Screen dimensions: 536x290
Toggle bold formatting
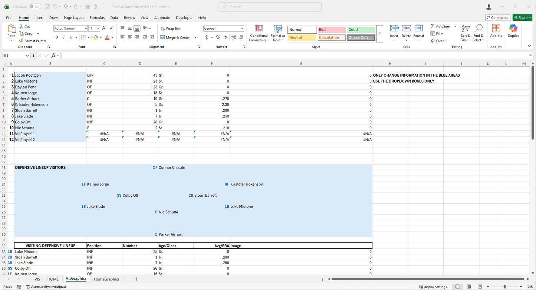point(57,37)
